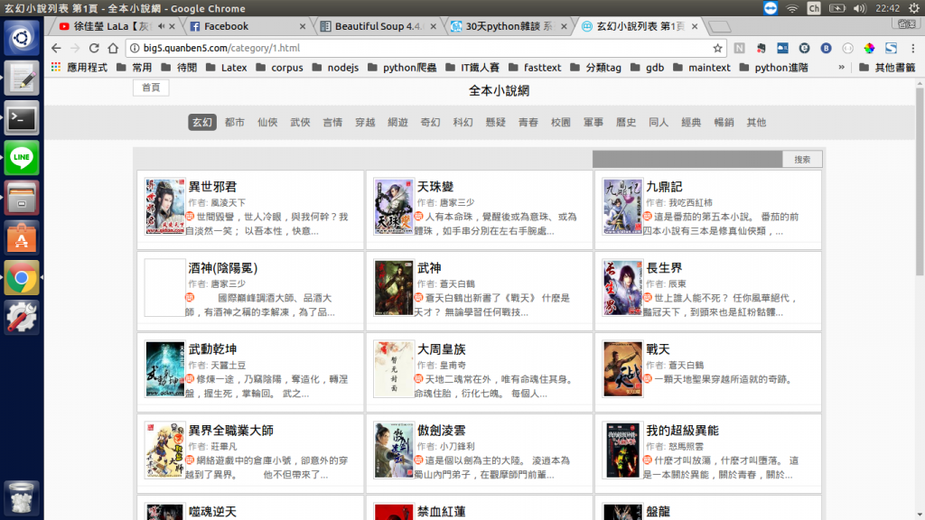Screen dimensions: 925x520
Task: Switch input method Ch indicator
Action: pyautogui.click(x=814, y=8)
